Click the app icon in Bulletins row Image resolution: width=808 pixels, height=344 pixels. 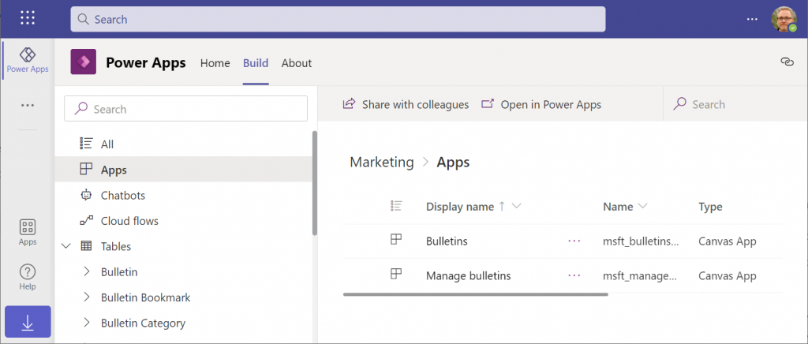pyautogui.click(x=396, y=240)
